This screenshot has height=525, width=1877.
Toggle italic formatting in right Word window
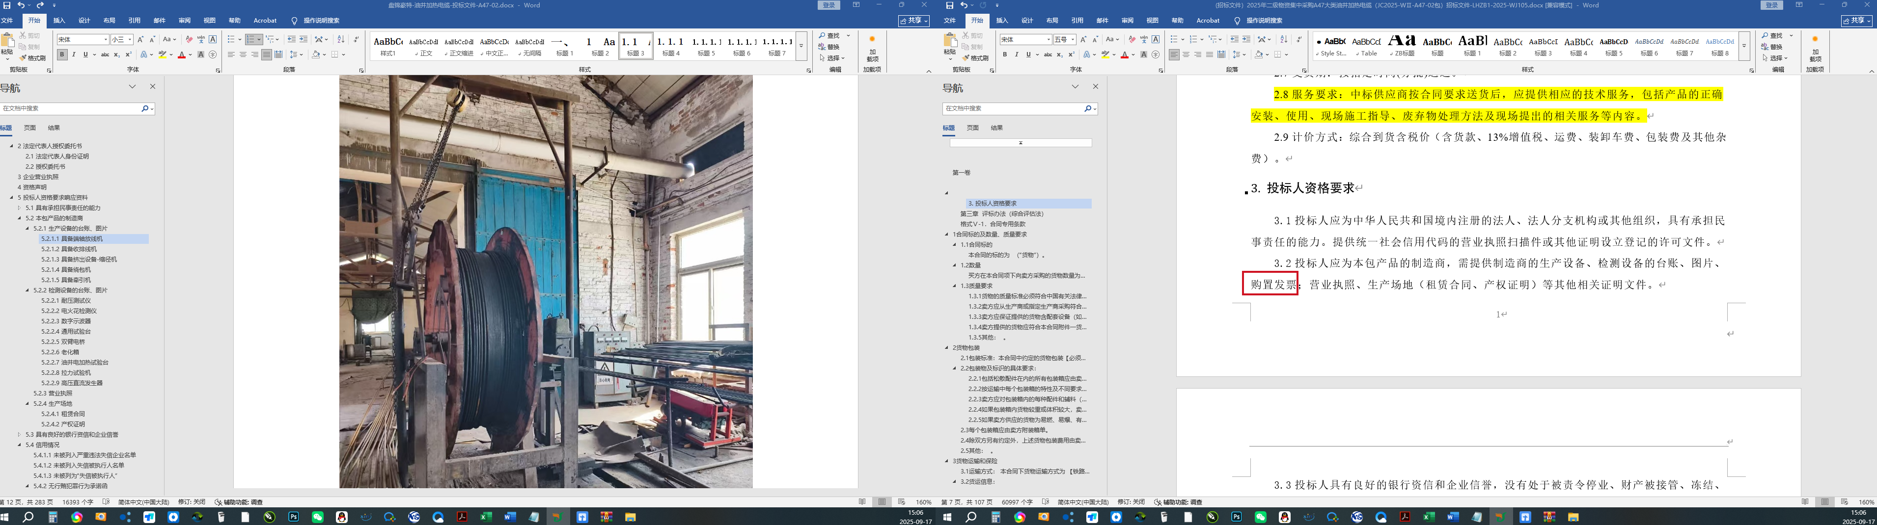point(1017,54)
